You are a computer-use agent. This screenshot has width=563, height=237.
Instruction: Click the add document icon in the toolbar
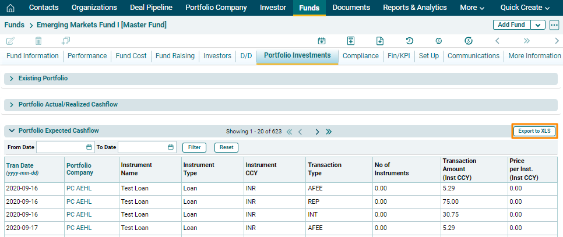380,41
